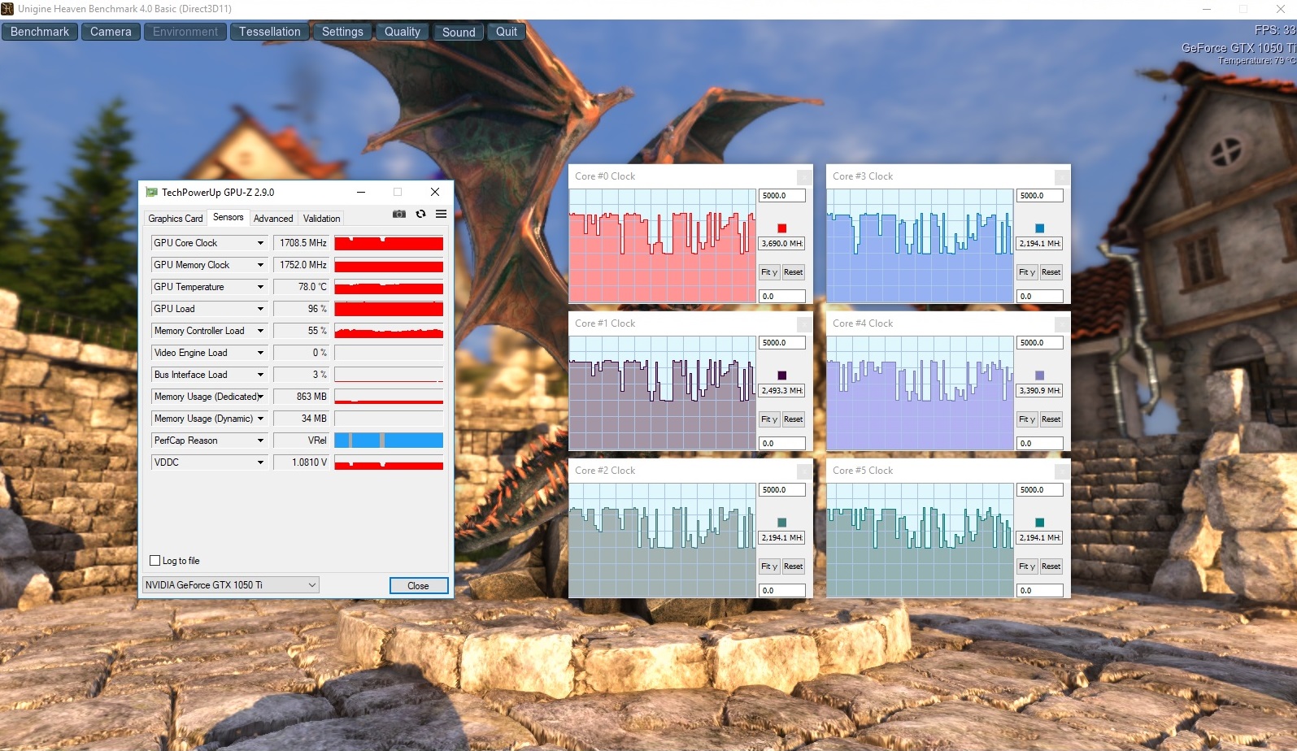Click Fit y on Core #2 Clock
Screen dimensions: 1297x751
[769, 567]
